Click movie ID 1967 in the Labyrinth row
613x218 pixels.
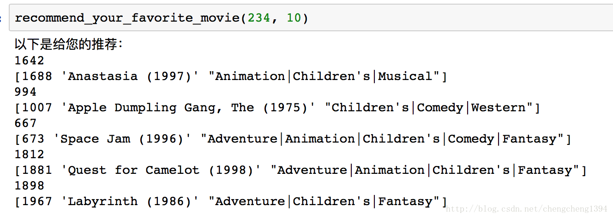(x=37, y=201)
